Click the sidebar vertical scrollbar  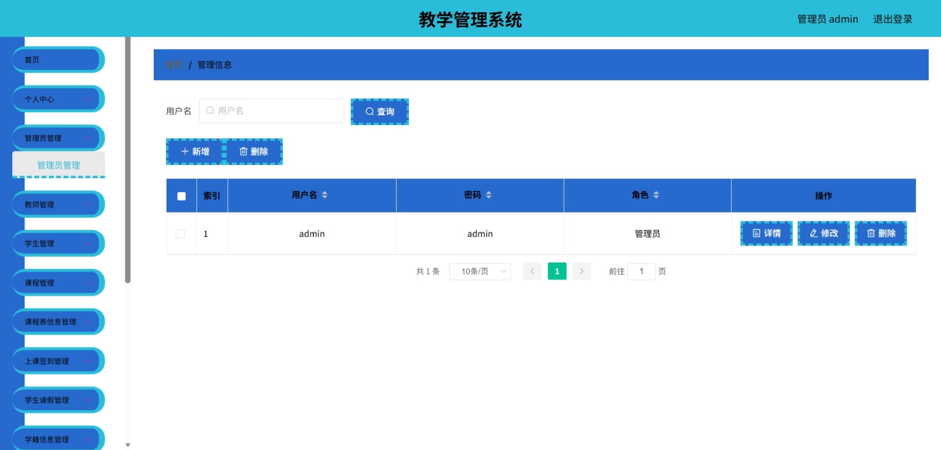tap(128, 160)
